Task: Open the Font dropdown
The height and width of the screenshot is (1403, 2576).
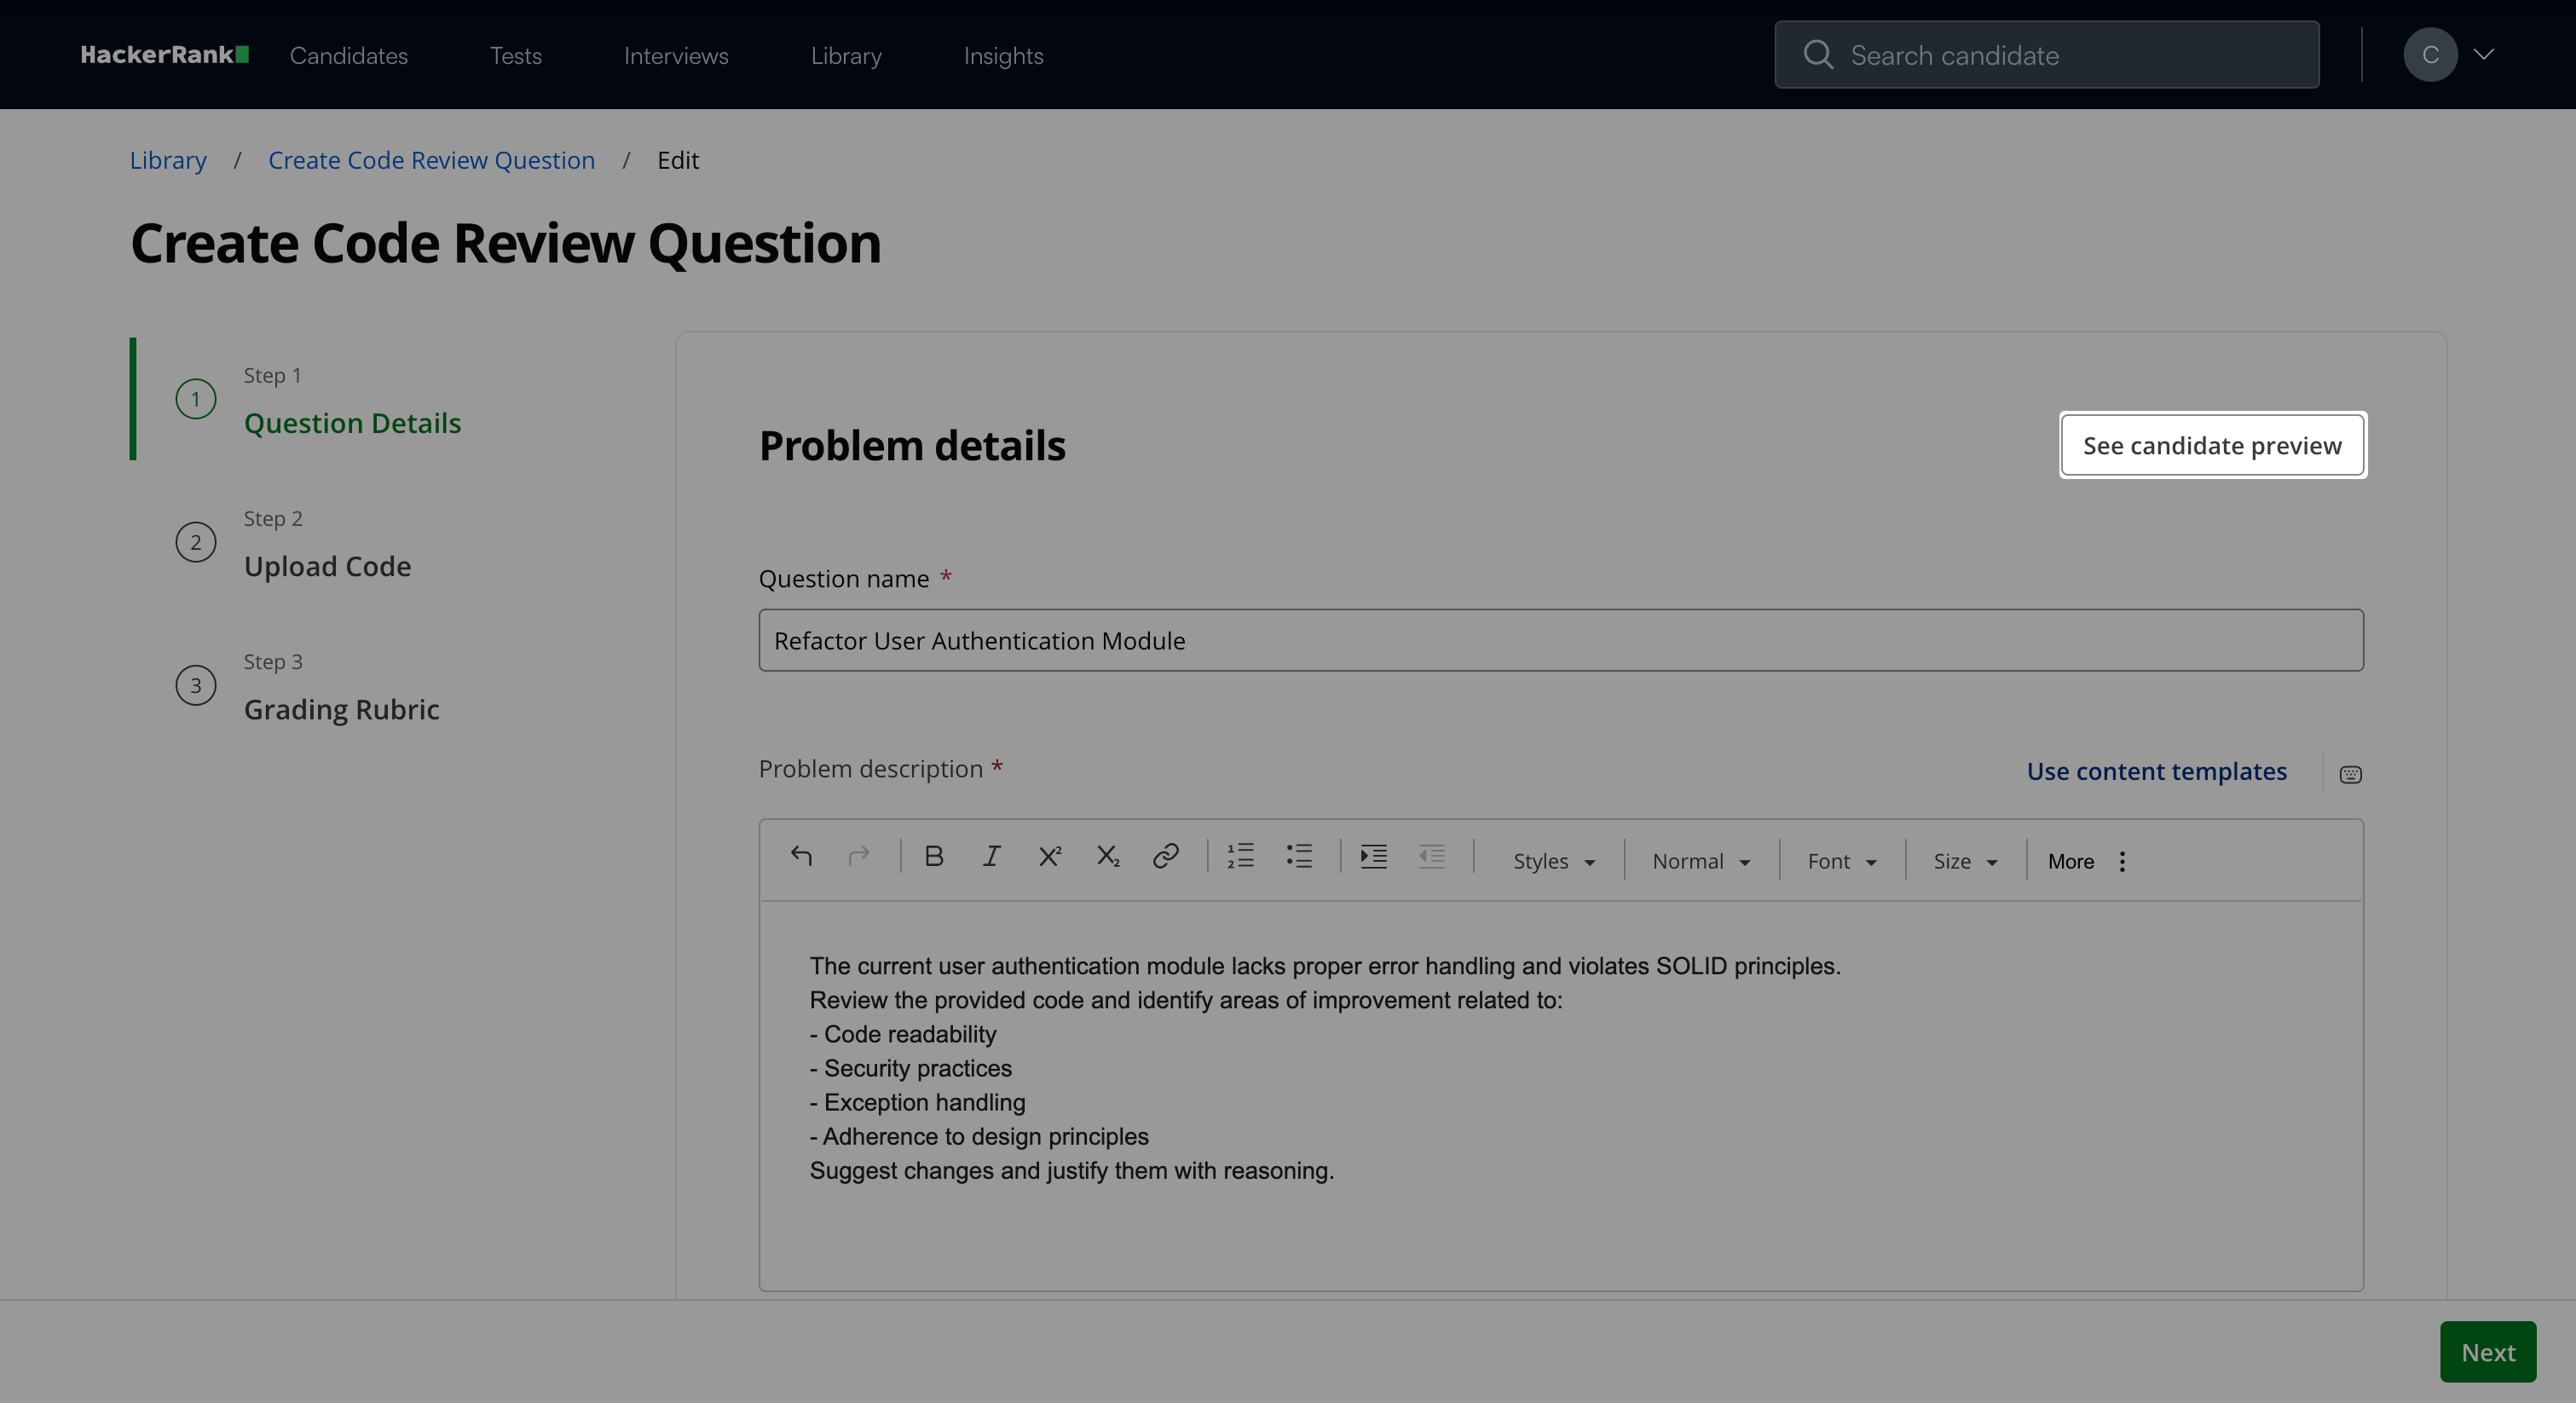Action: pos(1841,861)
